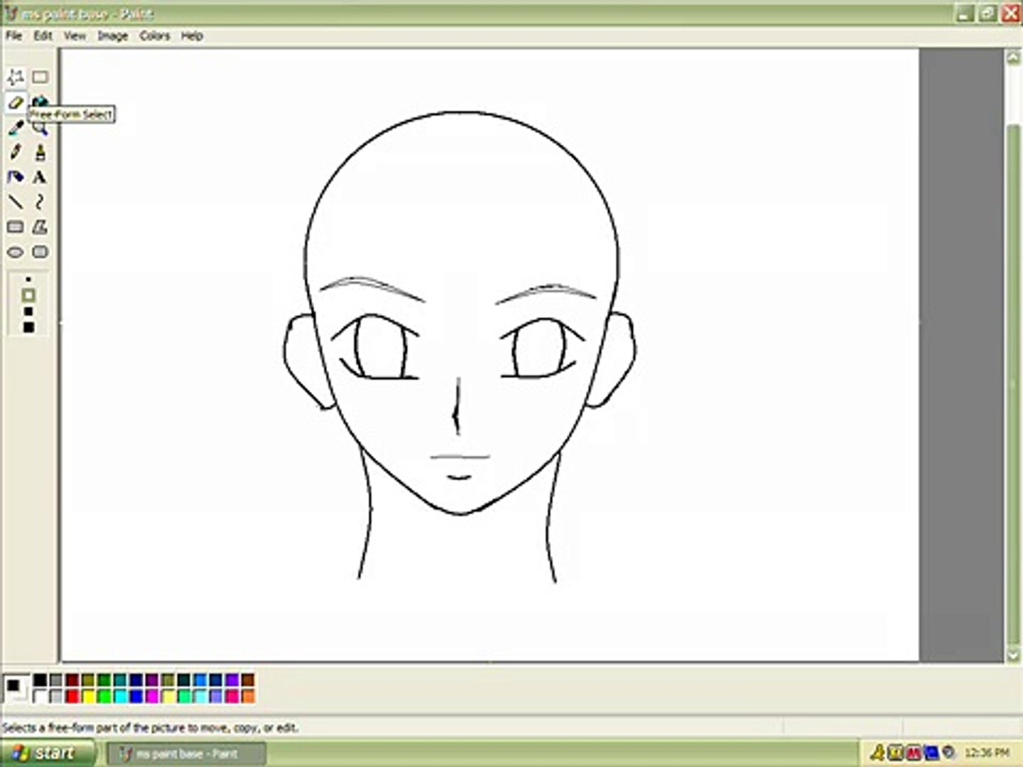This screenshot has height=767, width=1023.
Task: Open the View menu
Action: [75, 36]
